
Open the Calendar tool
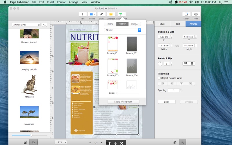[111, 14]
